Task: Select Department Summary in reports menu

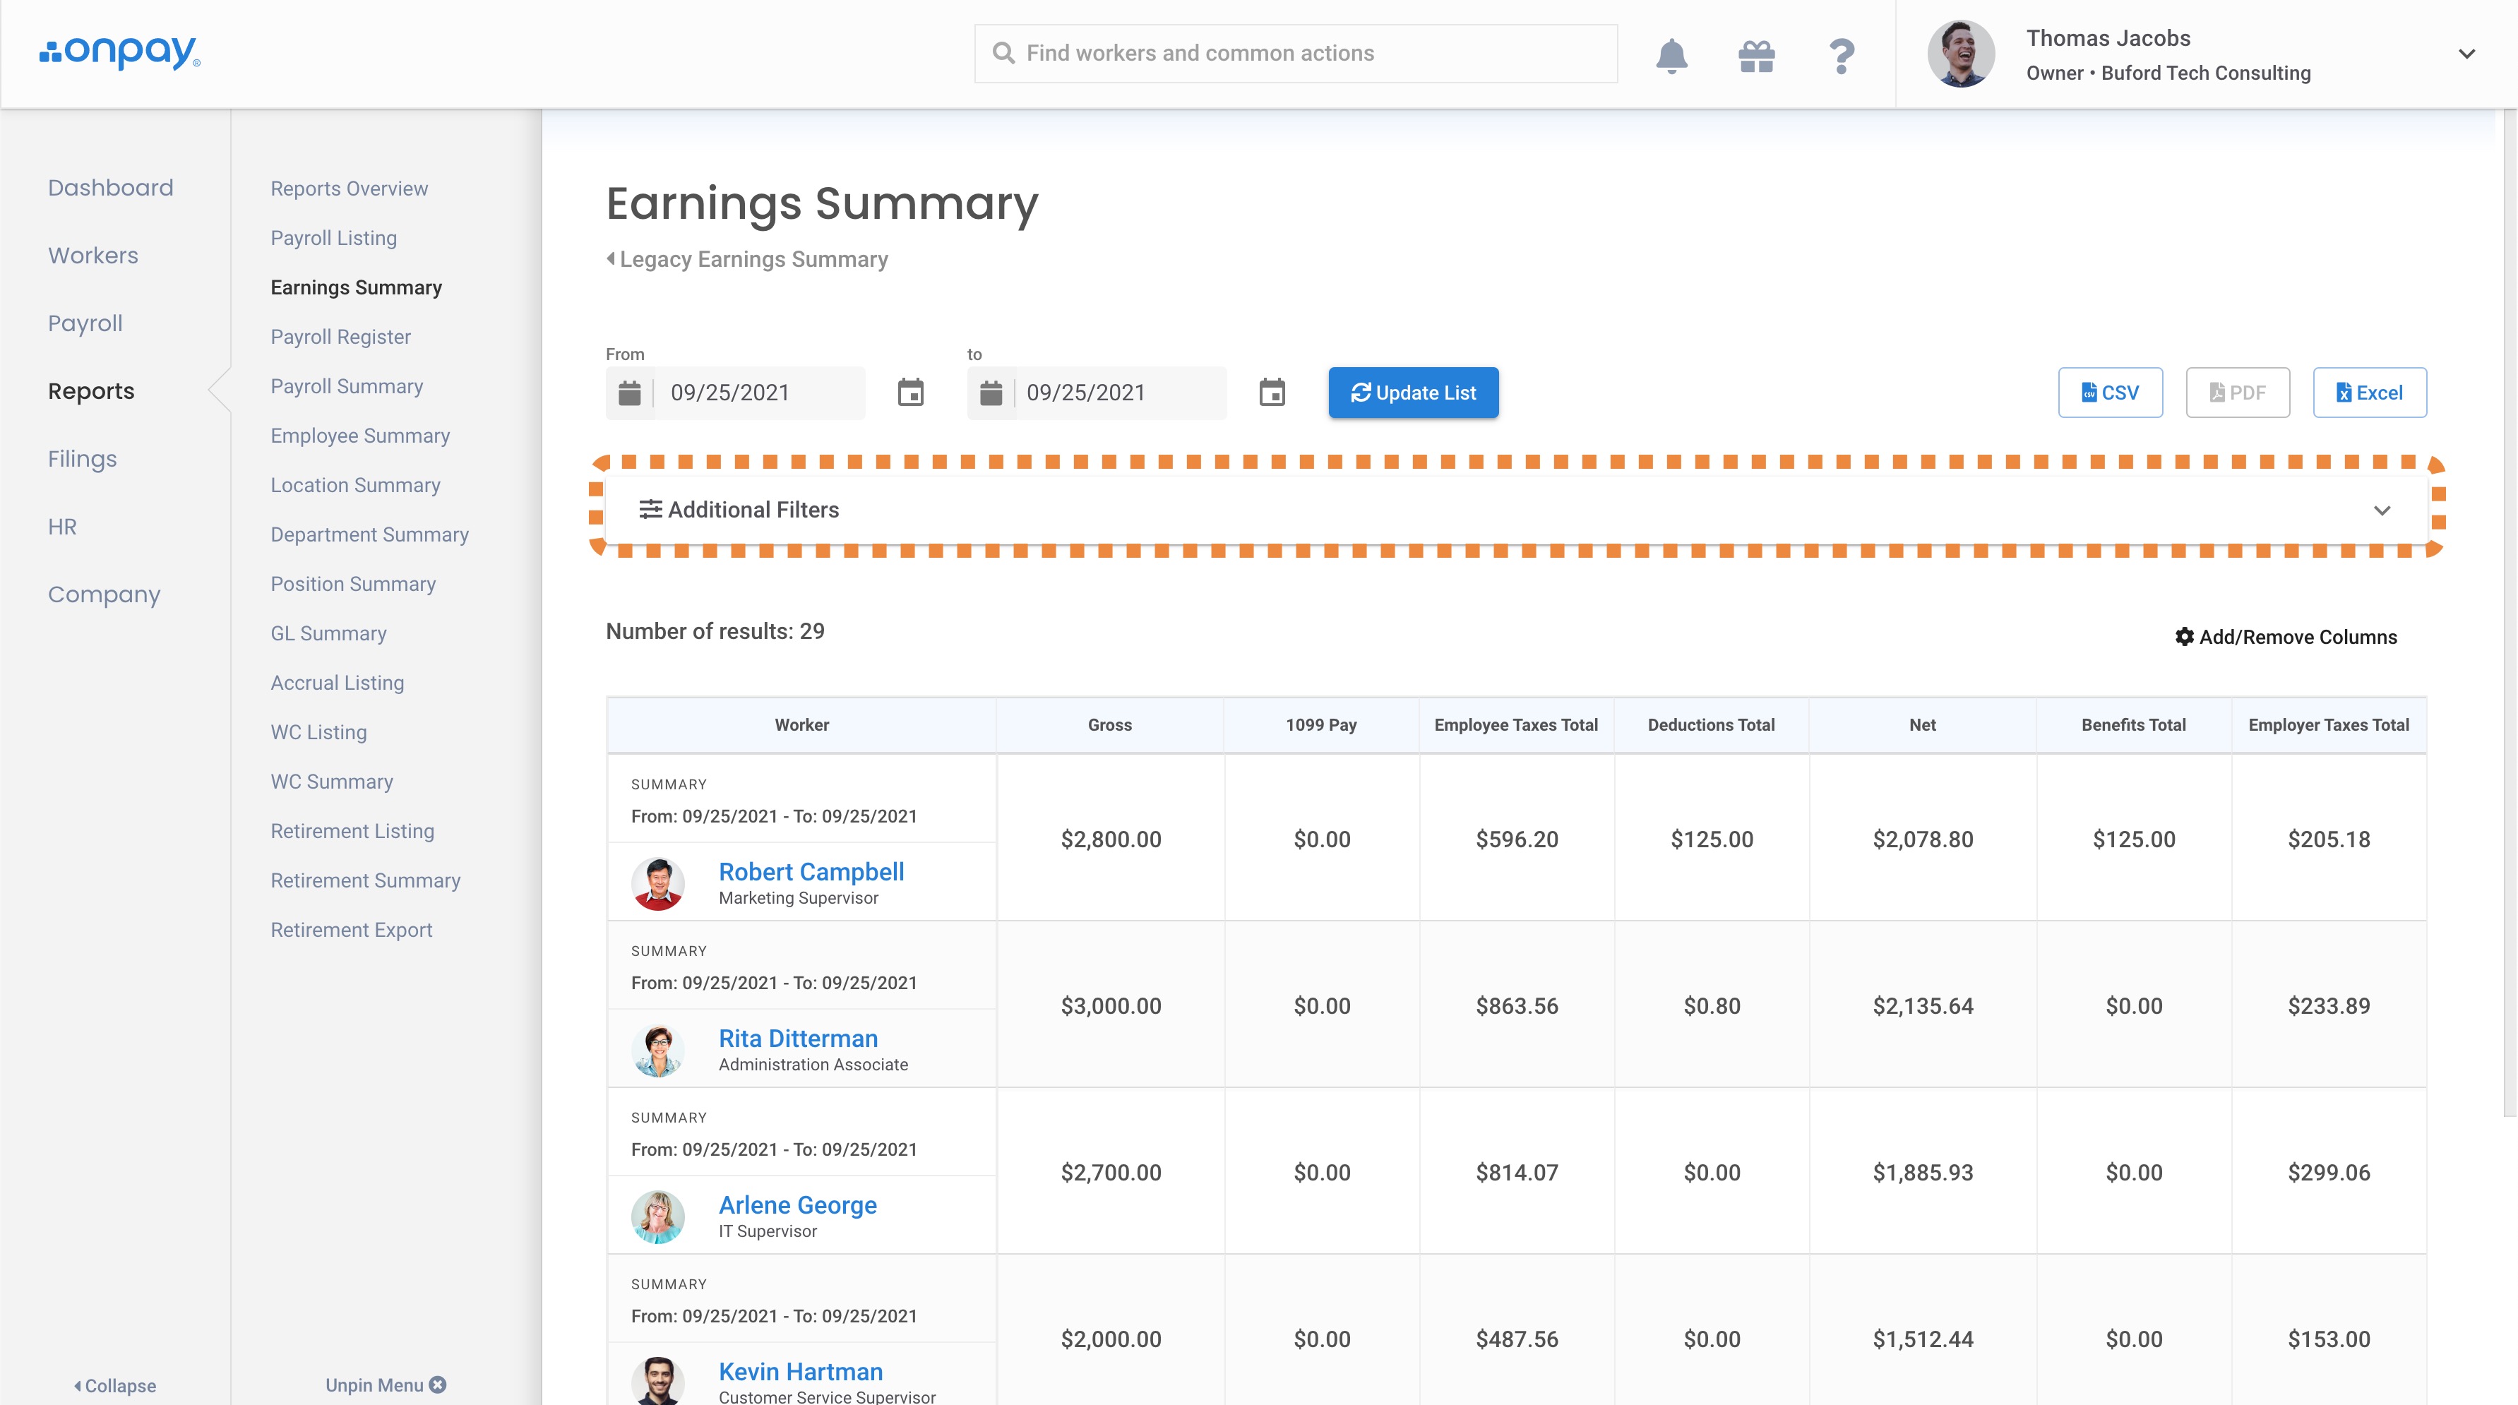Action: [369, 534]
